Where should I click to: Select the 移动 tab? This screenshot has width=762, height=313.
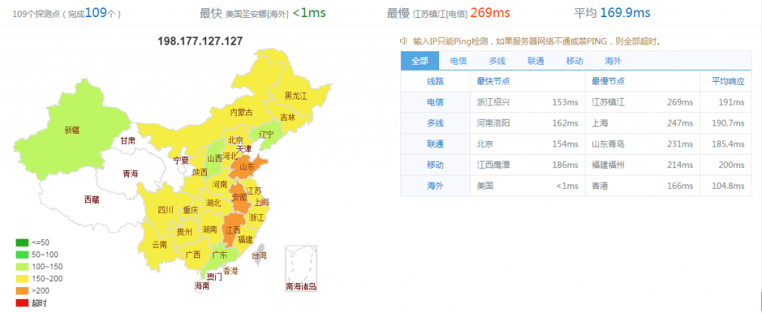[574, 61]
